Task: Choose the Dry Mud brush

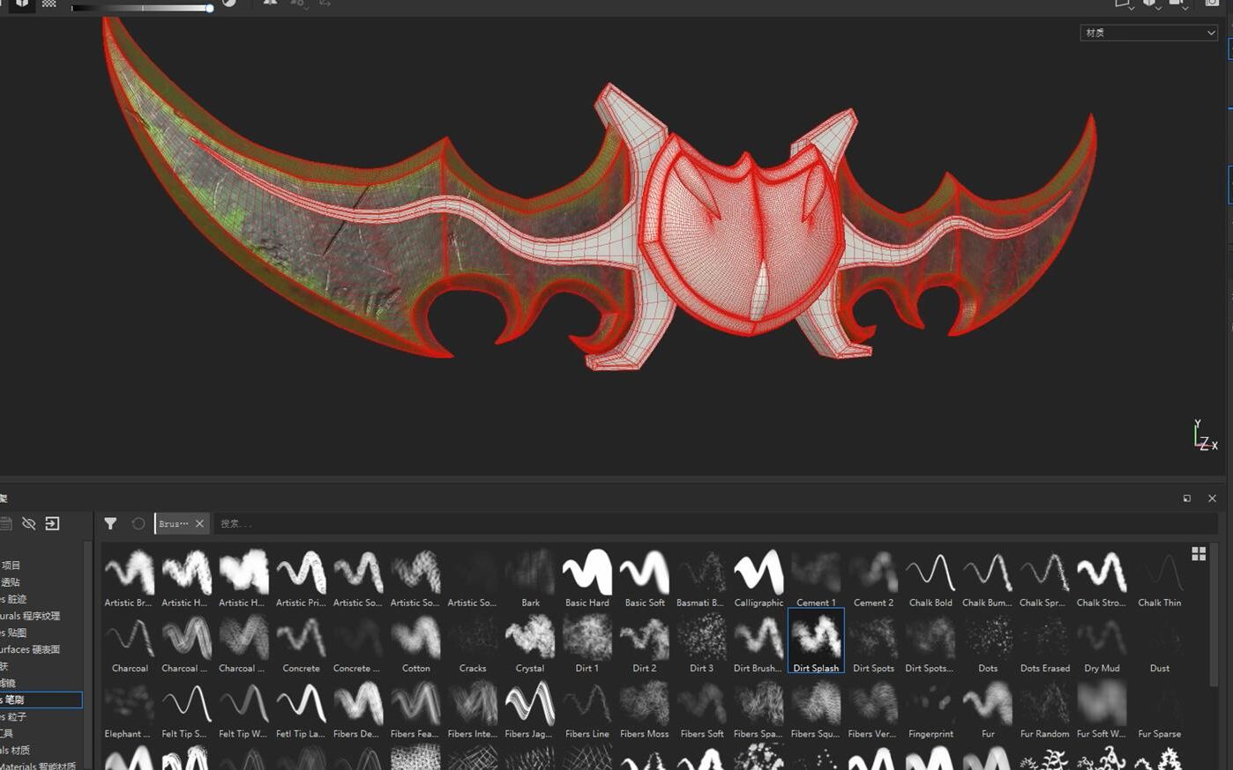Action: click(1102, 643)
